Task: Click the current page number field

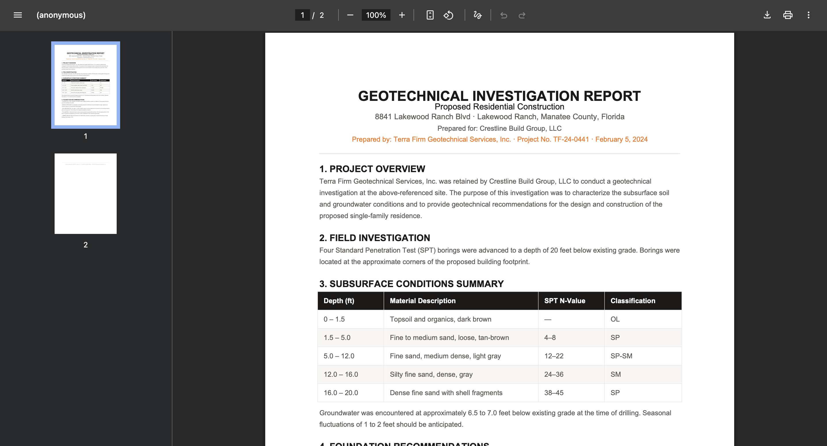Action: pos(302,15)
